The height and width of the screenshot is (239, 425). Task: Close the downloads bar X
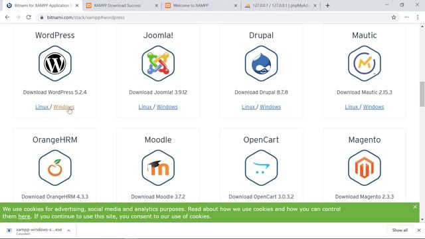pyautogui.click(x=419, y=230)
